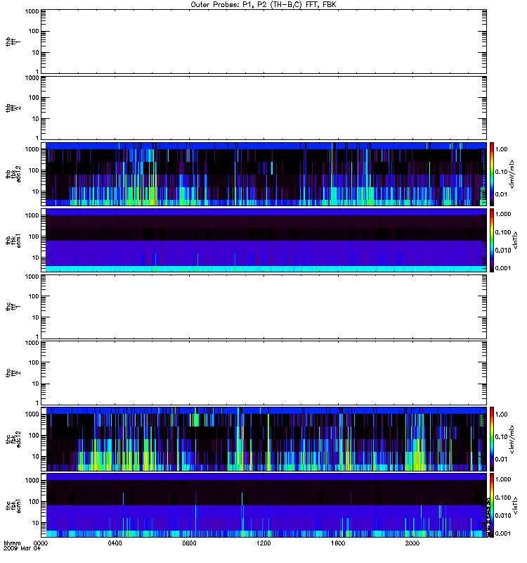Click the "0.100" value on thc scm1 color scale
Image resolution: width=527 pixels, height=563 pixels.
click(x=503, y=498)
